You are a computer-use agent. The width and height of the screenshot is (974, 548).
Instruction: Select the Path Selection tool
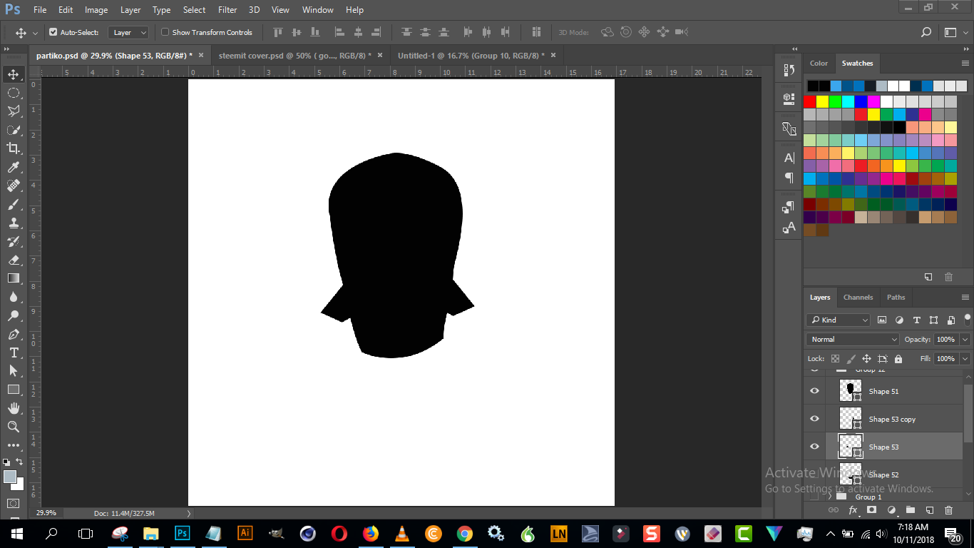tap(14, 371)
